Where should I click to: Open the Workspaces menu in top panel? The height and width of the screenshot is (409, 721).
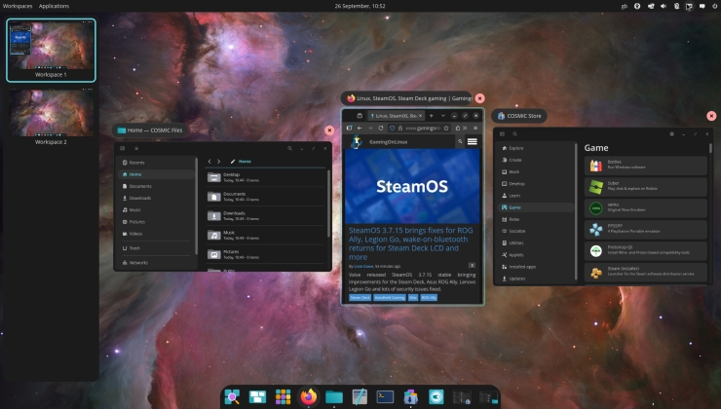[18, 6]
